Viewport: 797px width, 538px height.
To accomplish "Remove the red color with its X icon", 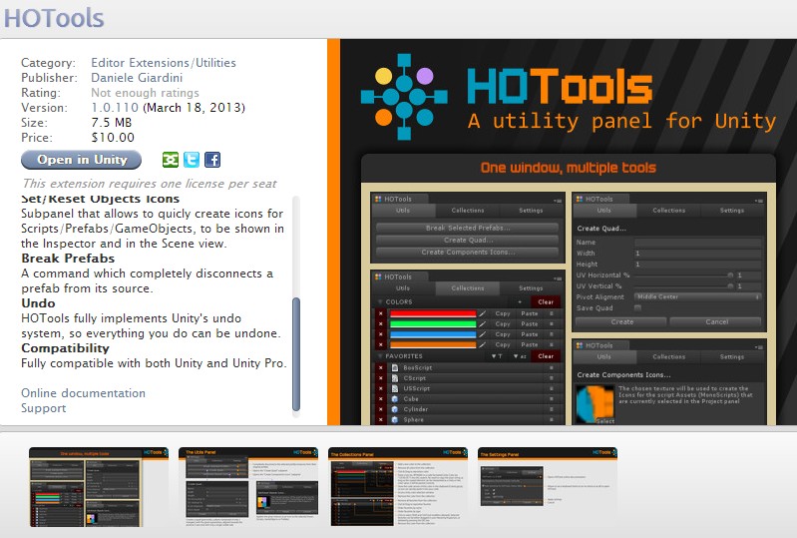I will coord(380,313).
